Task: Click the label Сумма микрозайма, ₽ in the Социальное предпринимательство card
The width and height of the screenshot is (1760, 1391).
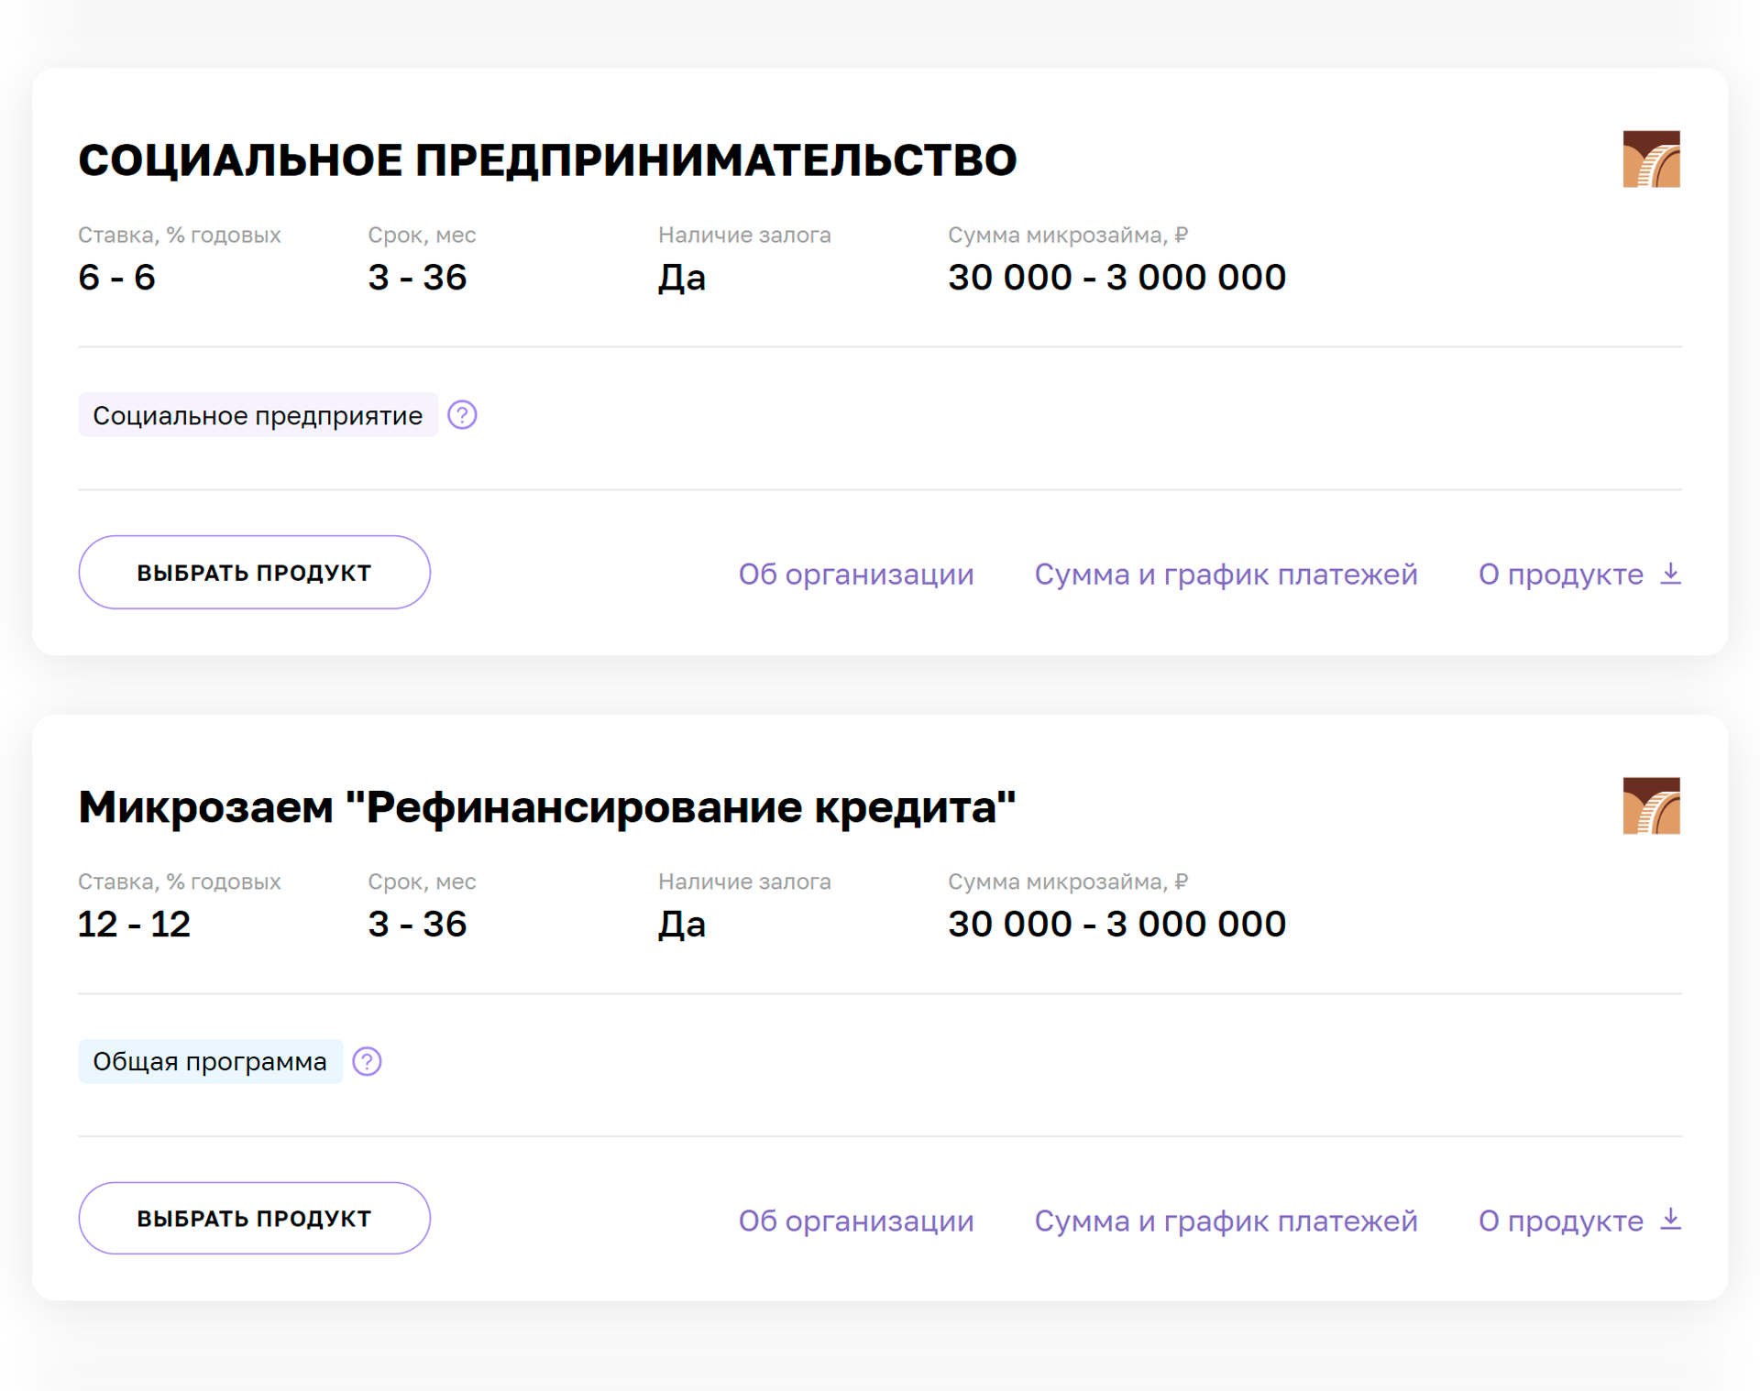Action: tap(1068, 235)
